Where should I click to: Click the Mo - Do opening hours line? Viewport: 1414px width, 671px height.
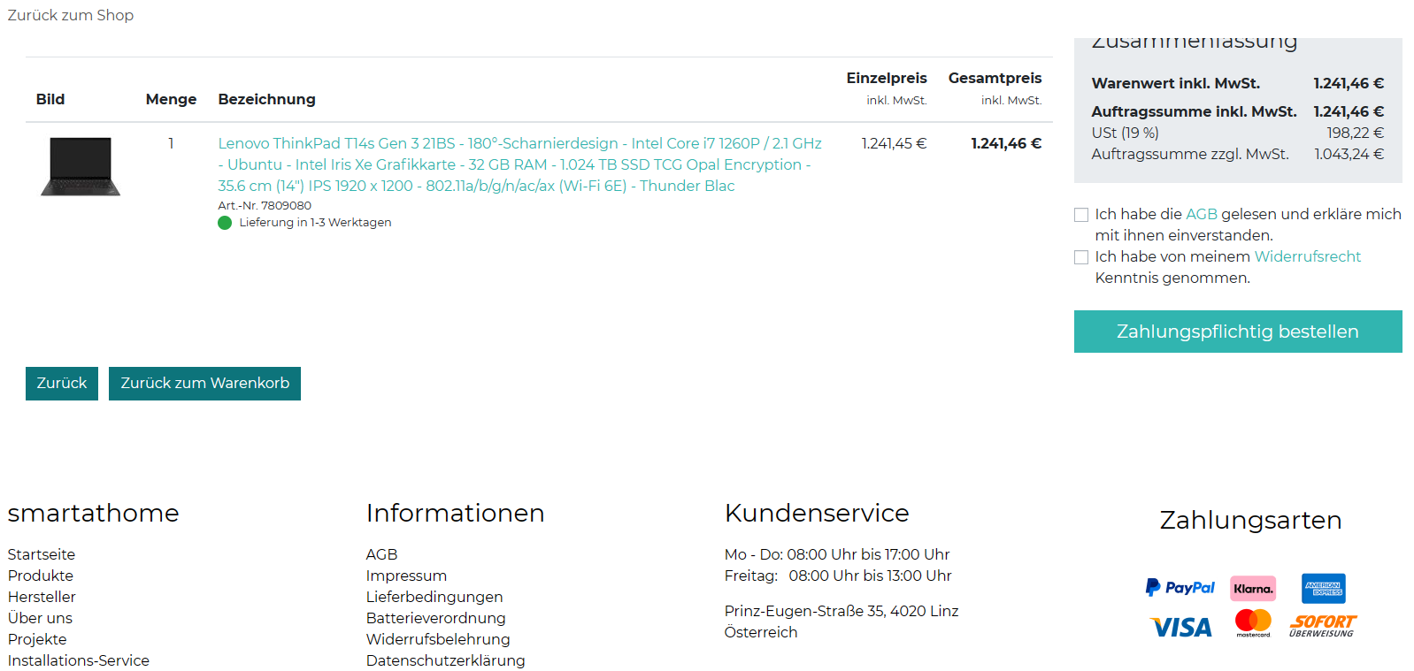[837, 554]
